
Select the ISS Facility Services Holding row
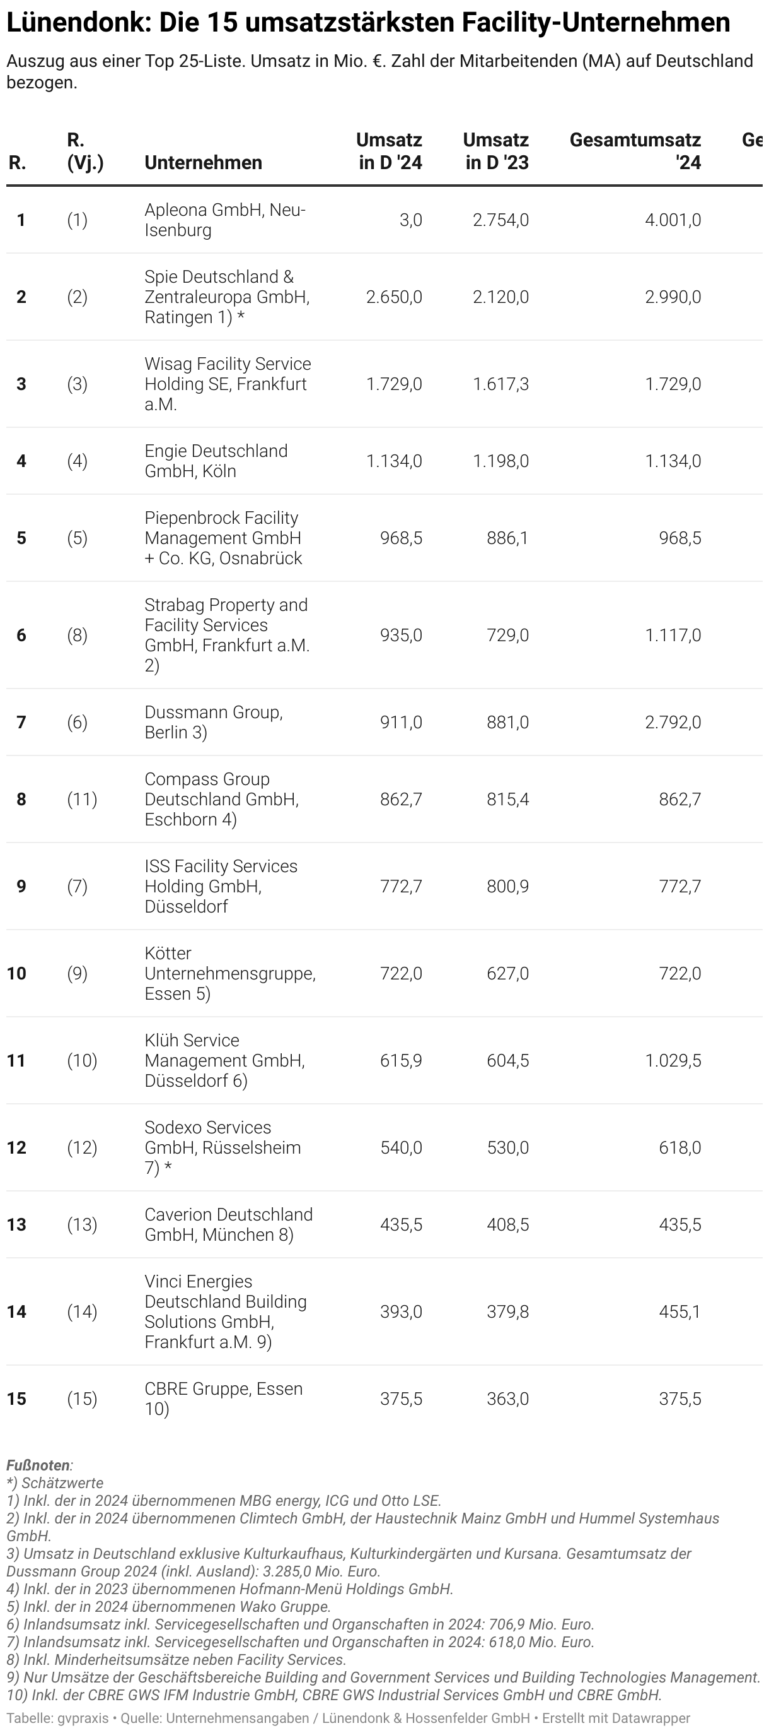[x=221, y=886]
